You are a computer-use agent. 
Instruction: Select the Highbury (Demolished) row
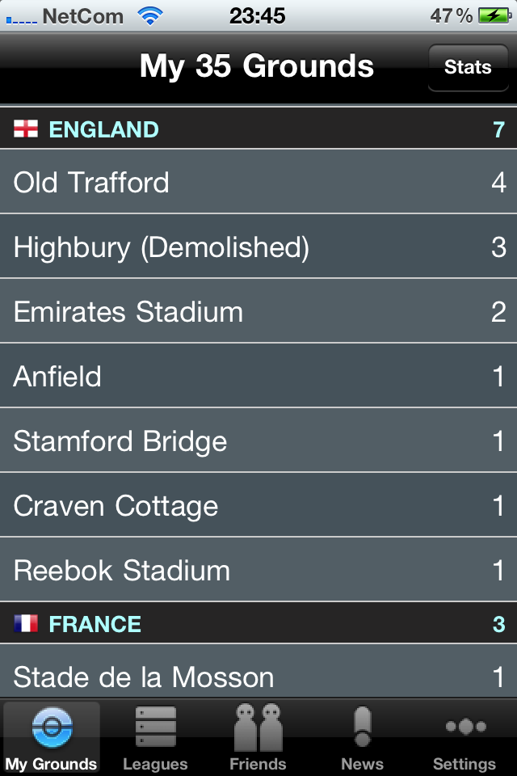(x=258, y=247)
